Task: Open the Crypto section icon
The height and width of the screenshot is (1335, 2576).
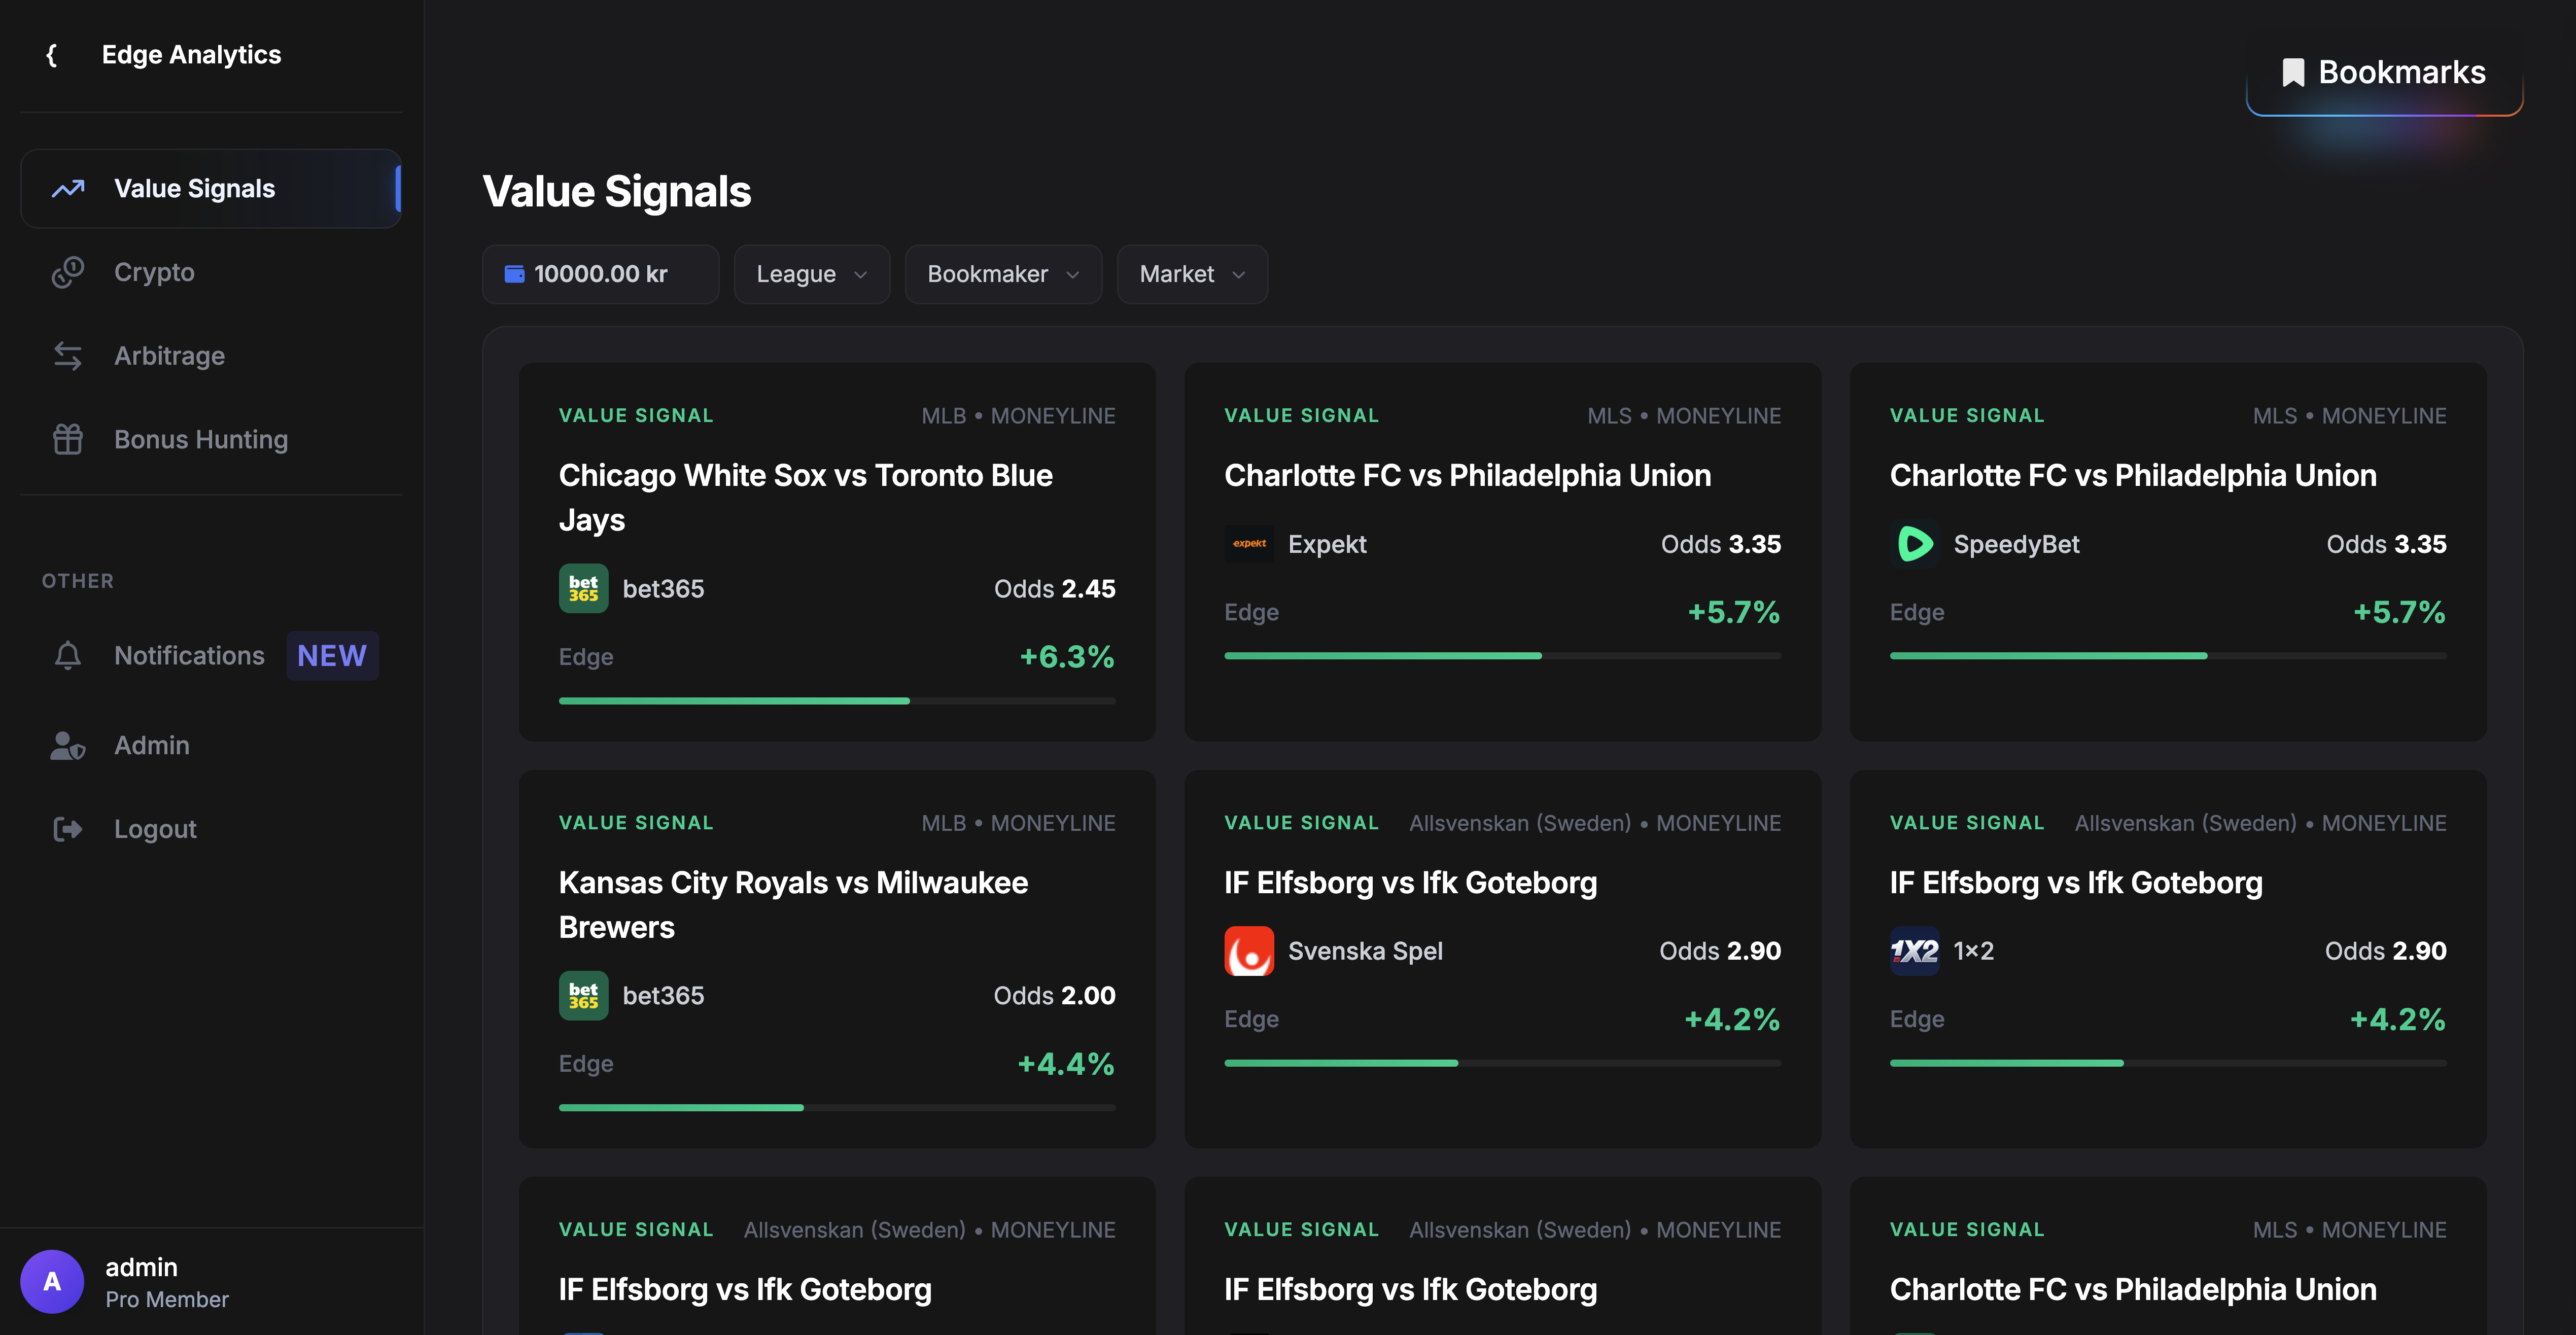Action: point(67,271)
